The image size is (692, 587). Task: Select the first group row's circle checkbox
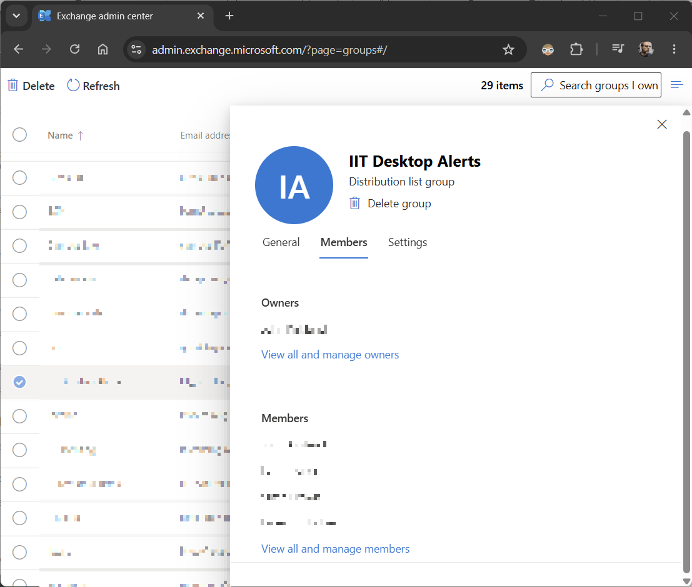[19, 178]
